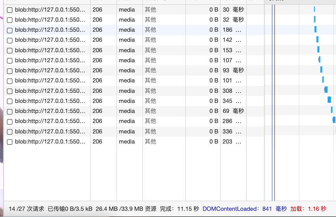The height and width of the screenshot is (217, 336).
Task: Click the 14 /27 次请求 request count in the status bar
Action: coord(26,209)
